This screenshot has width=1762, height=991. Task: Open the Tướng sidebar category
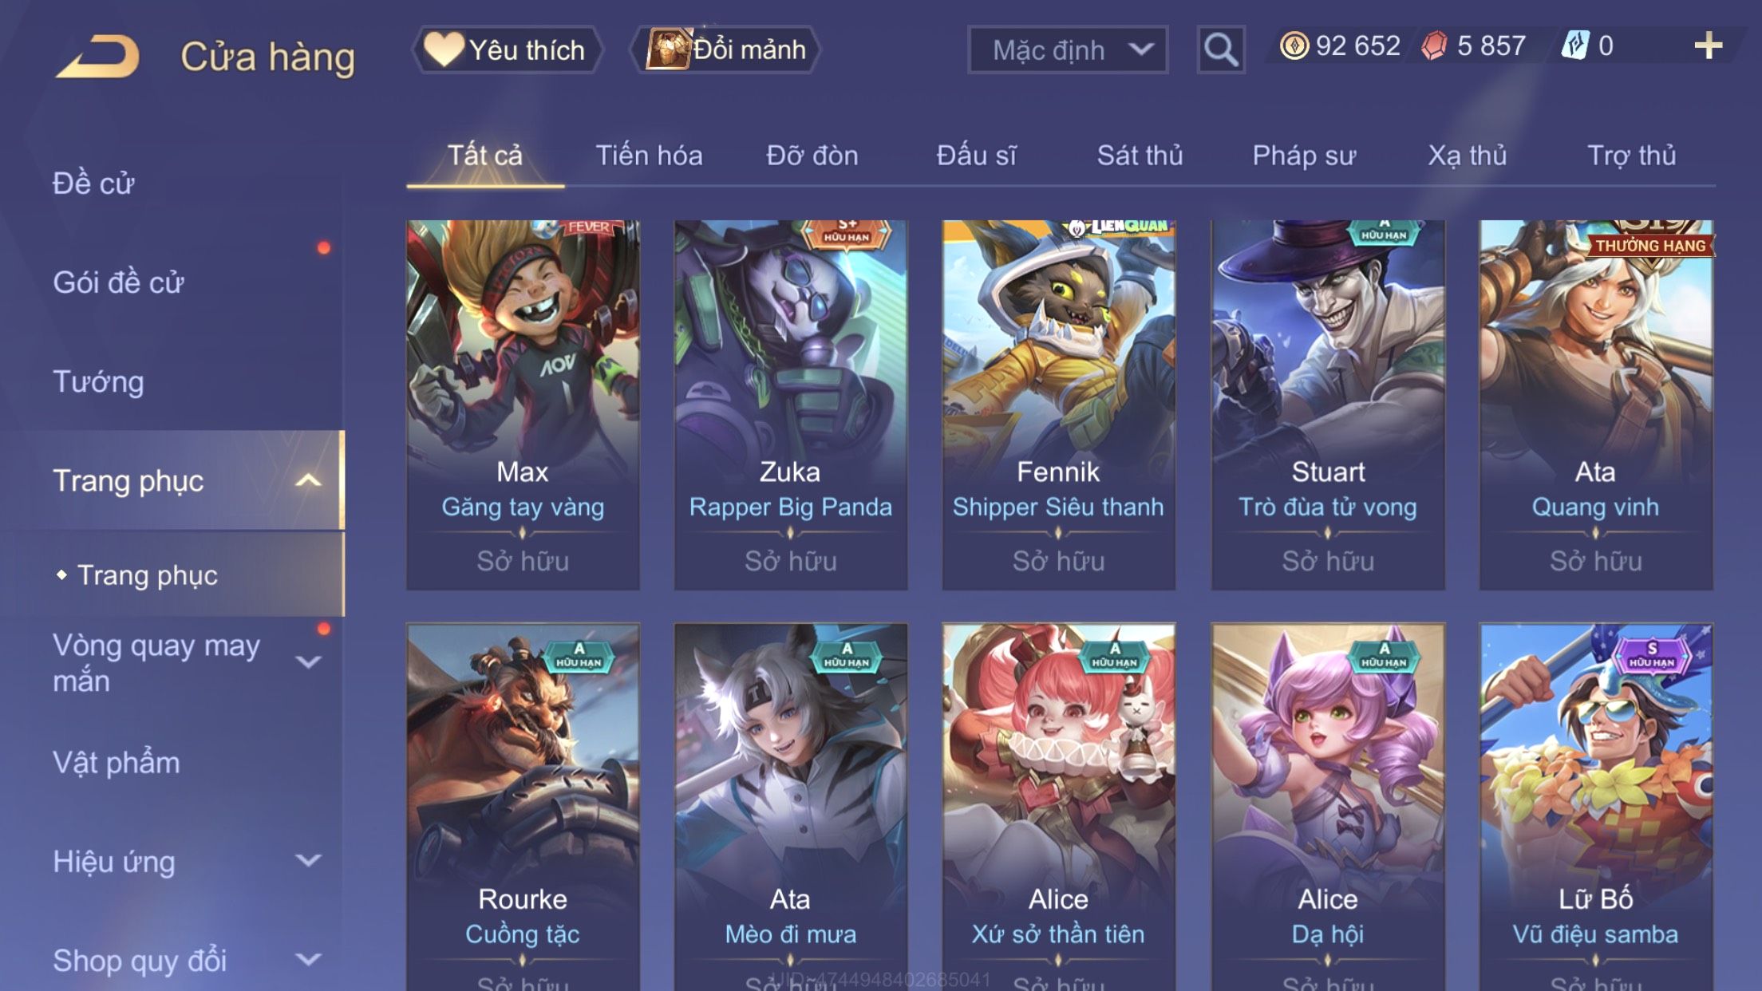tap(98, 381)
